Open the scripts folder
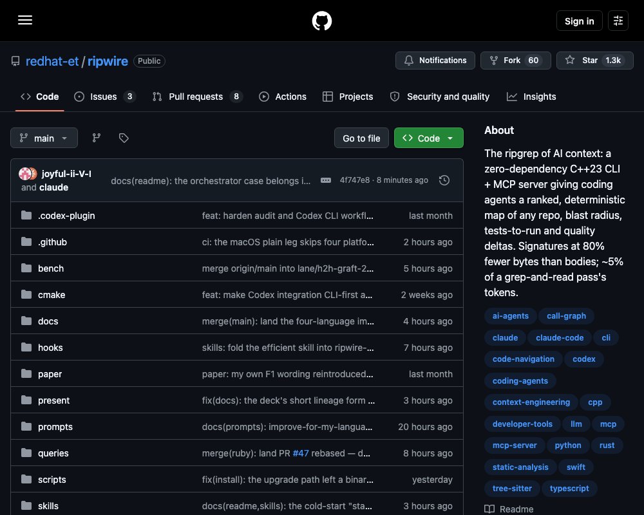Screen dimensions: 644x515 pos(52,480)
